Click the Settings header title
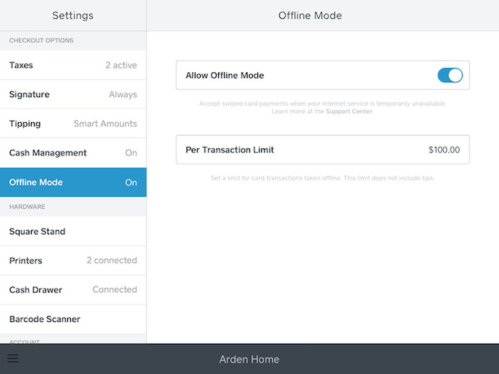 pos(73,15)
